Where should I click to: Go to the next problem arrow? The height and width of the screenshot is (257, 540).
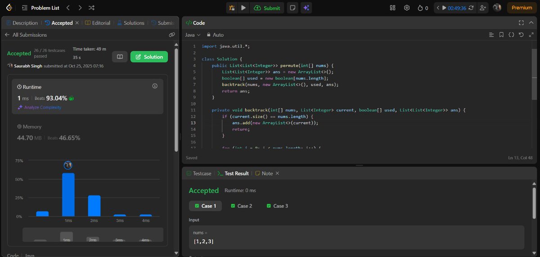[80, 8]
